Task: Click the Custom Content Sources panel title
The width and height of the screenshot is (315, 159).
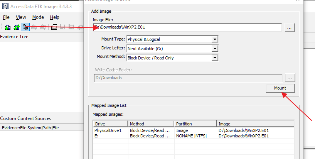Action: 25,118
